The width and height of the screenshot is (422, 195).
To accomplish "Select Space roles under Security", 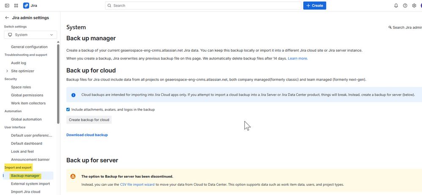I will click(x=21, y=87).
